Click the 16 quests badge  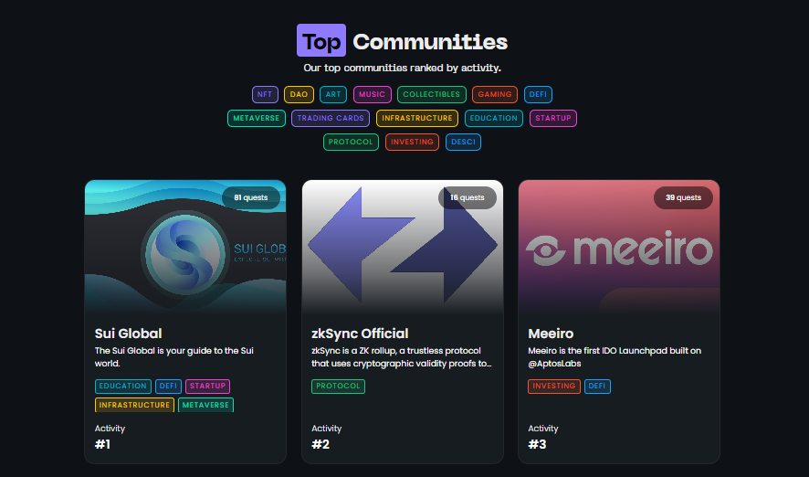(468, 197)
